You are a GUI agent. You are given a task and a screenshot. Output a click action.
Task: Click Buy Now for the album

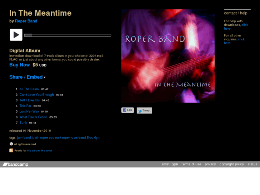20,65
